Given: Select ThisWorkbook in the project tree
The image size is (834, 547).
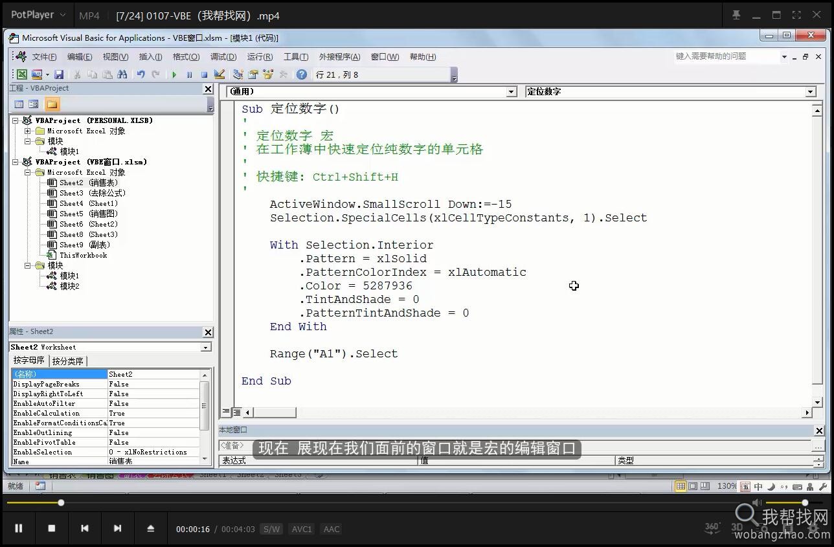Looking at the screenshot, I should 84,255.
